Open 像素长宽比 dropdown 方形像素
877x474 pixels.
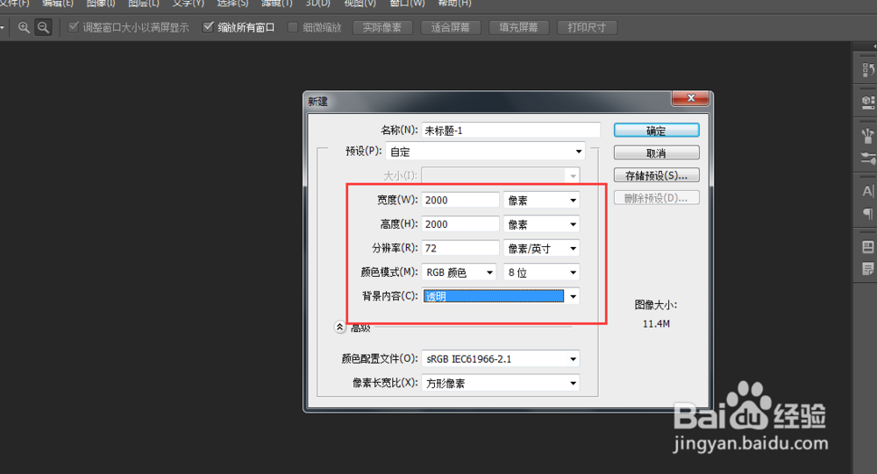[x=501, y=383]
